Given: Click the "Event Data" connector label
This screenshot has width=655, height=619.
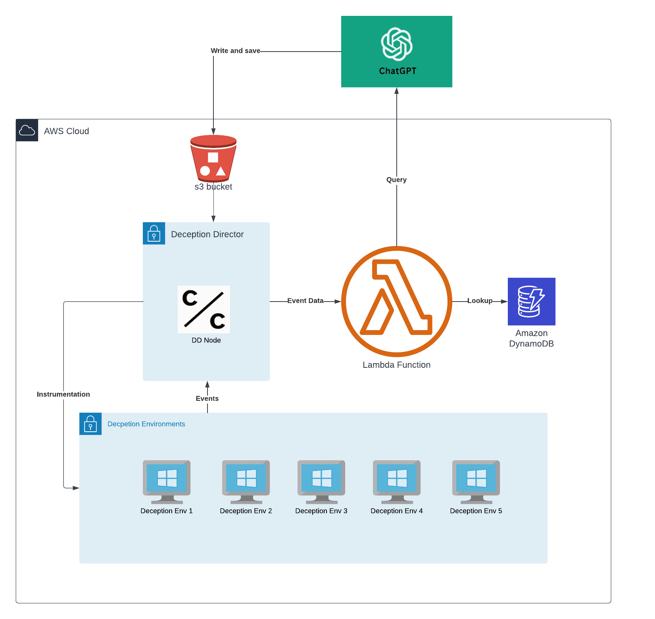Looking at the screenshot, I should click(305, 301).
